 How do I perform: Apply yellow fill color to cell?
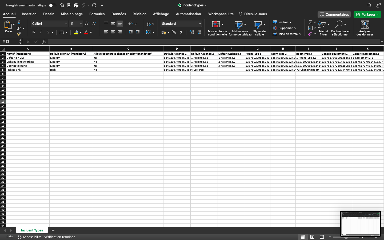(76, 32)
